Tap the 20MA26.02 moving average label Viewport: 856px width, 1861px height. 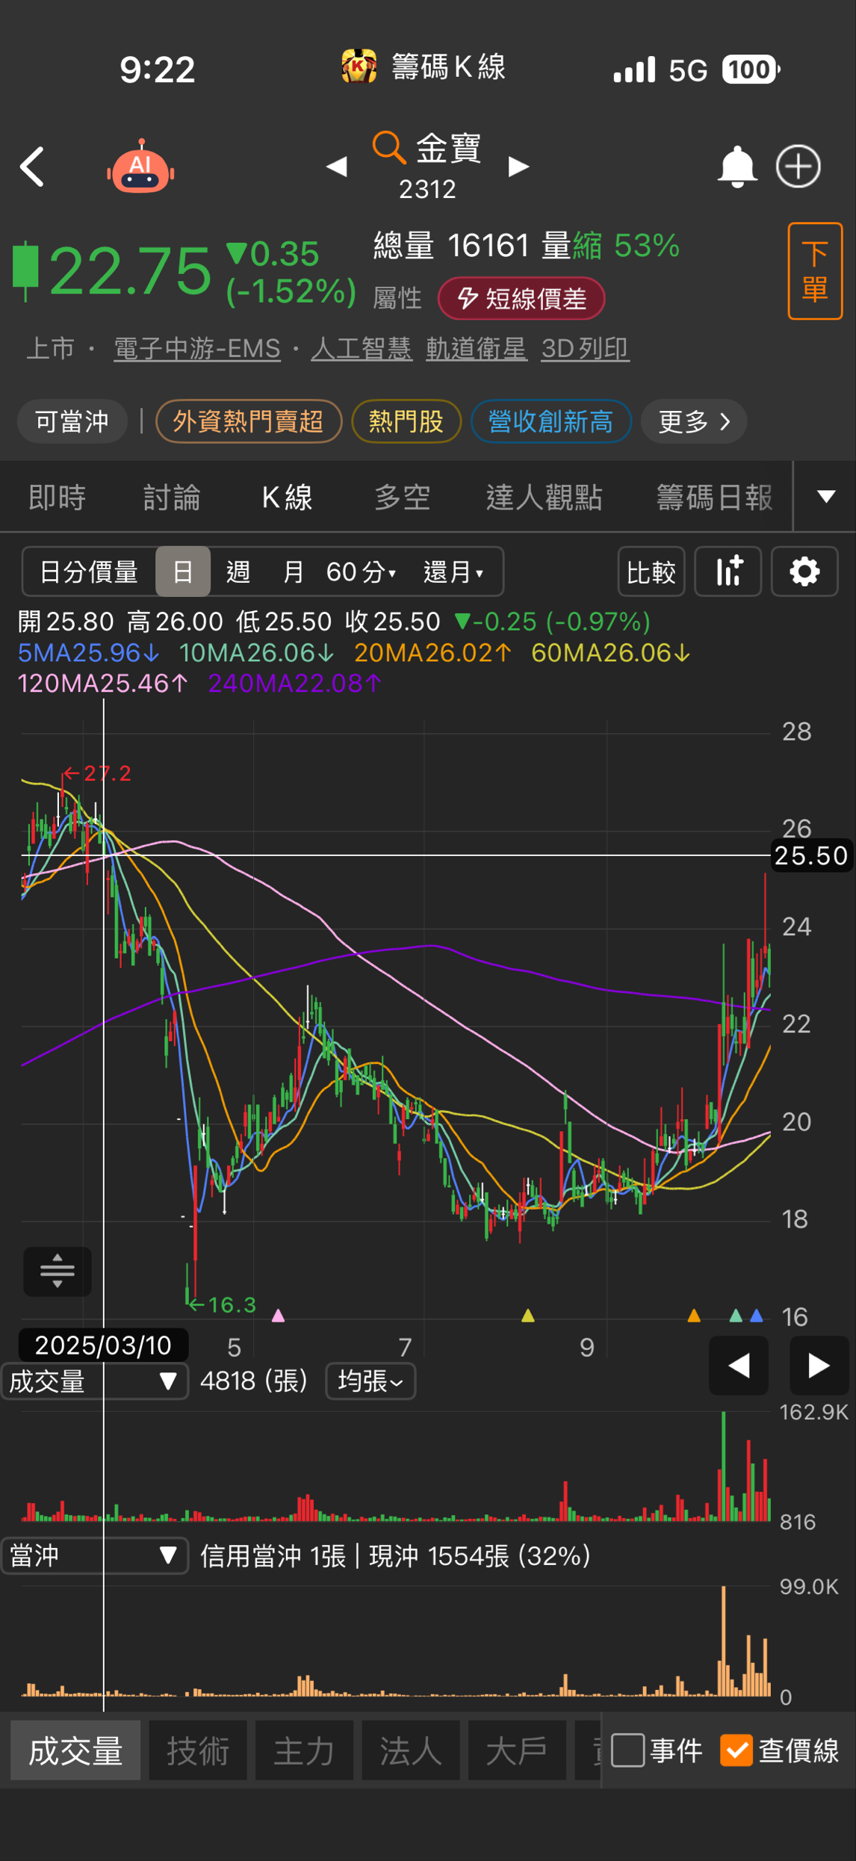pyautogui.click(x=433, y=653)
